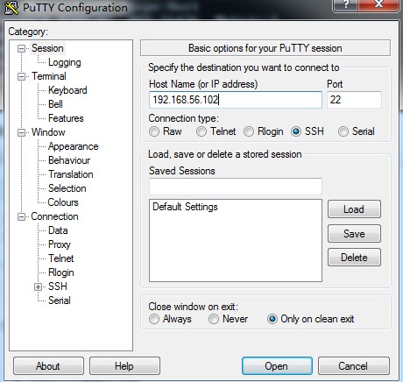The image size is (403, 382).
Task: Select the SSH connection type
Action: click(x=296, y=131)
